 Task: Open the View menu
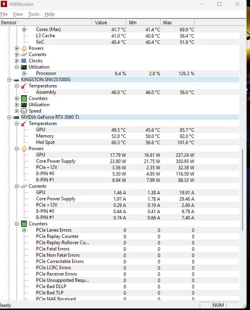pos(18,14)
